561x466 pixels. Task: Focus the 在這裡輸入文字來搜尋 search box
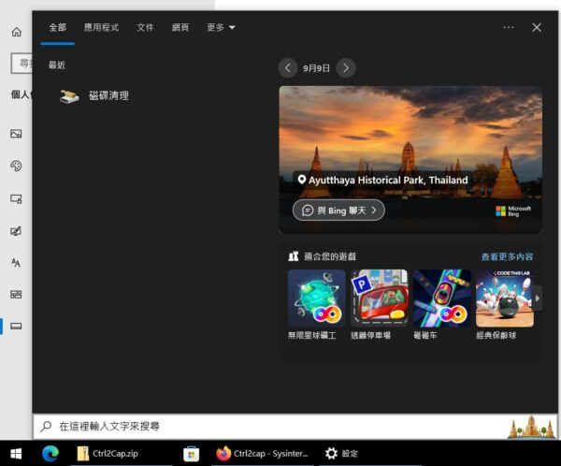[x=295, y=427]
